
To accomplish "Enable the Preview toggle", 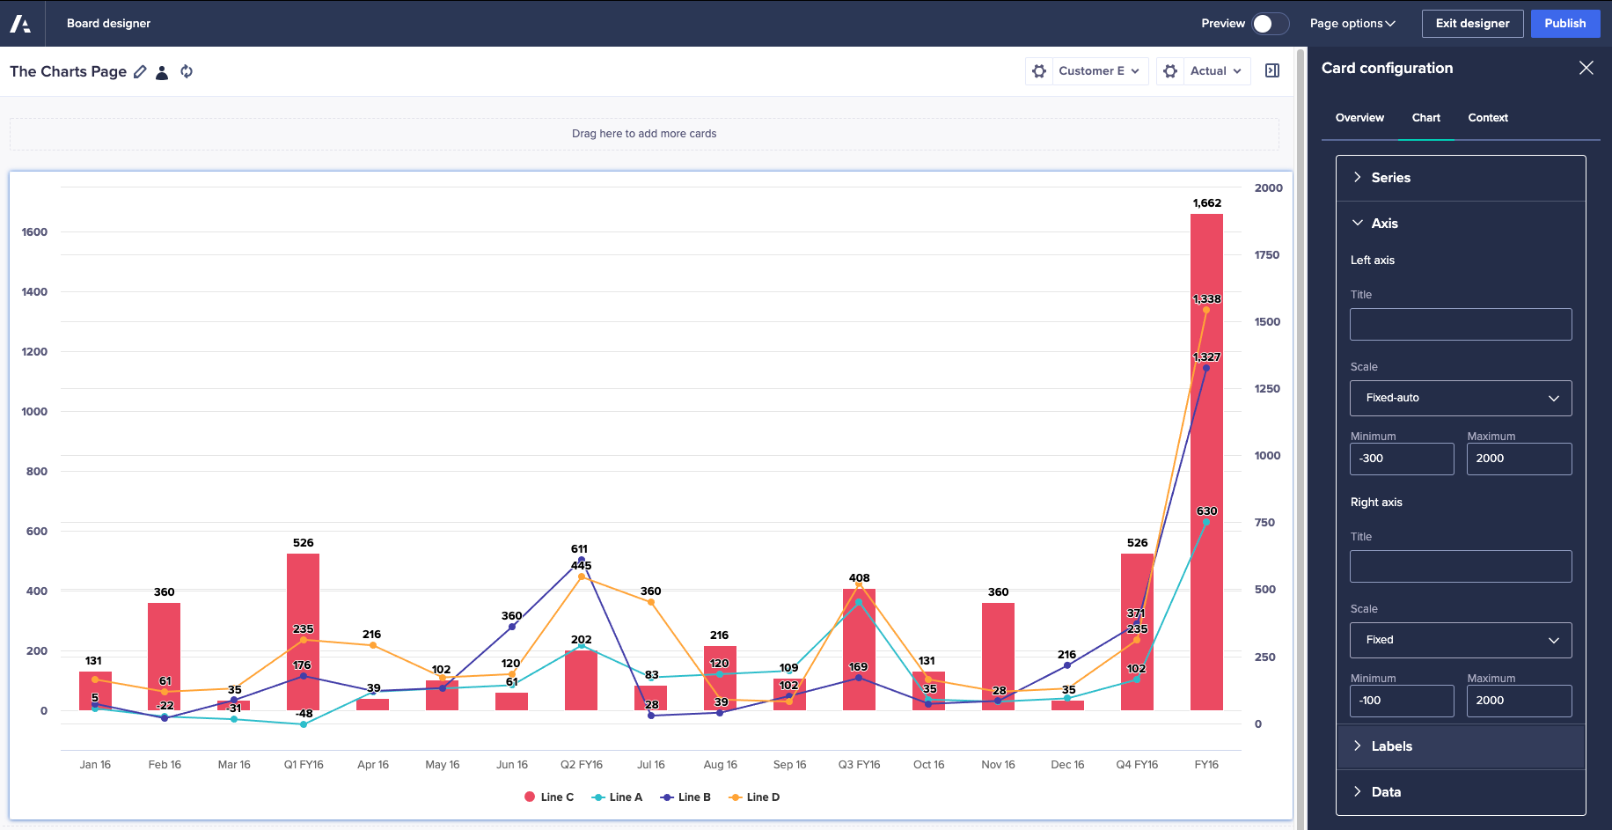I will pyautogui.click(x=1271, y=24).
